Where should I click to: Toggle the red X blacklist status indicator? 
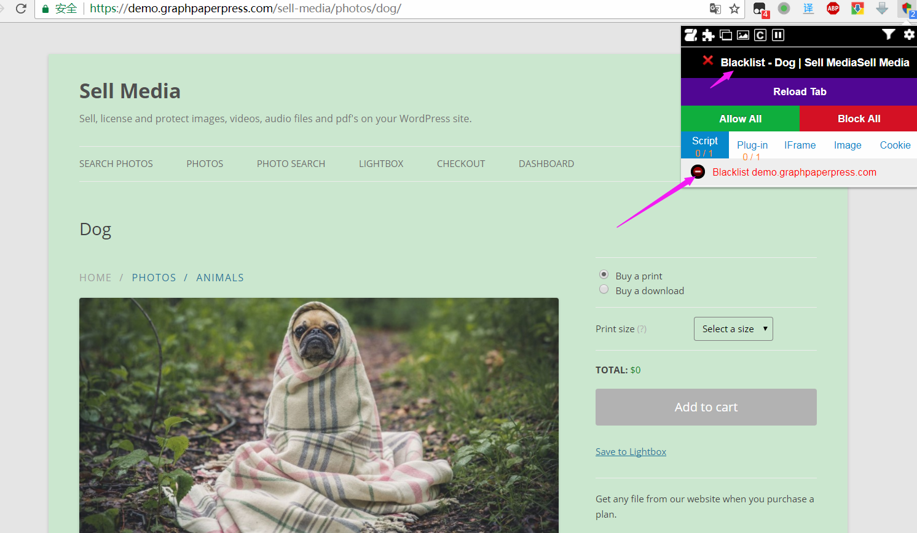tap(708, 61)
